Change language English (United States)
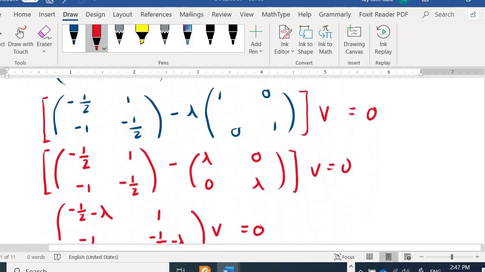The image size is (485, 272). pyautogui.click(x=94, y=257)
